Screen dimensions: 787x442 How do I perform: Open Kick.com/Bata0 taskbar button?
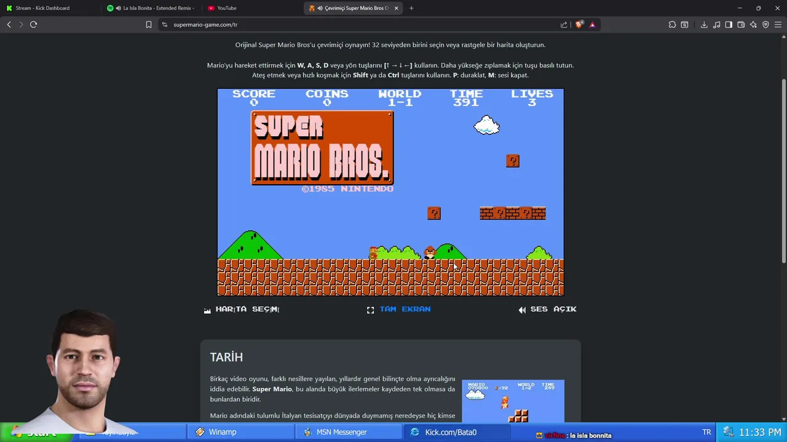457,432
